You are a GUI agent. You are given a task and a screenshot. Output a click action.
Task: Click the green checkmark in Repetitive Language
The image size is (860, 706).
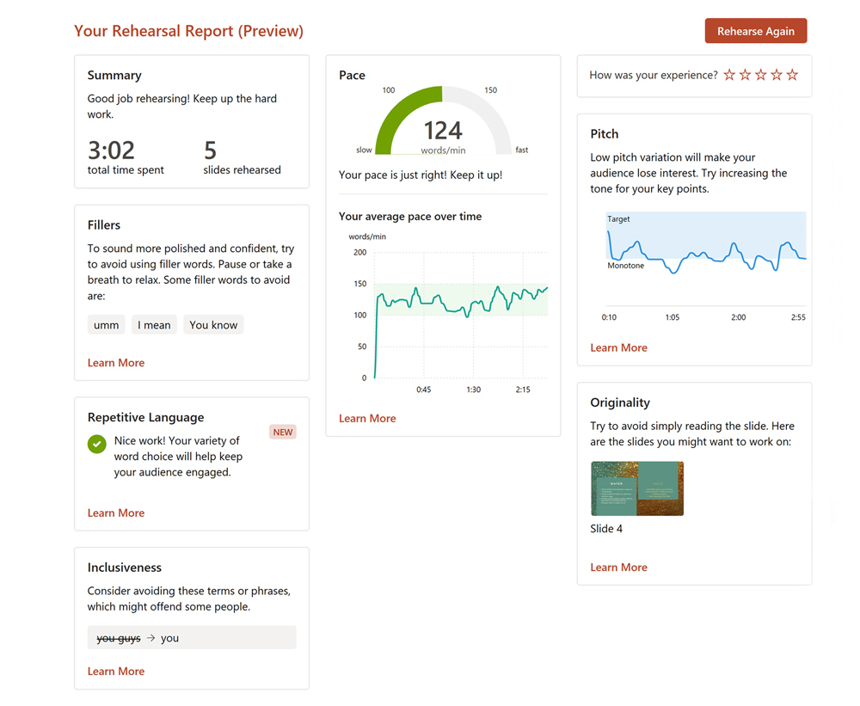pyautogui.click(x=97, y=445)
